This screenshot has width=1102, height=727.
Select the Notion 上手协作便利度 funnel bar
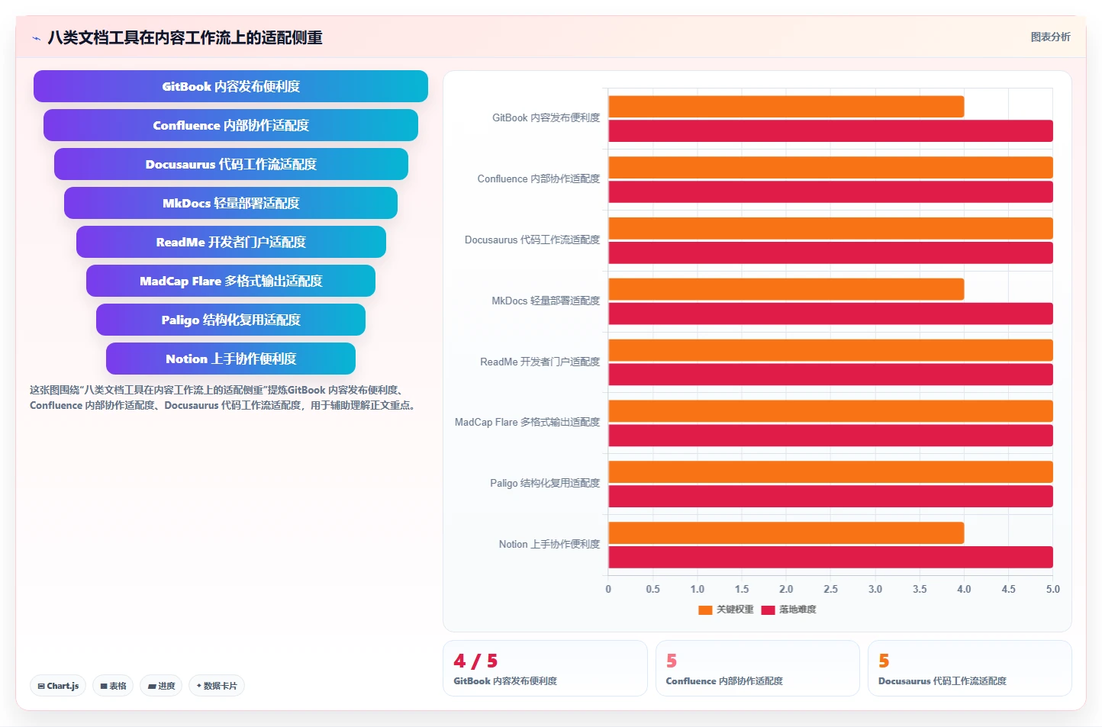230,359
